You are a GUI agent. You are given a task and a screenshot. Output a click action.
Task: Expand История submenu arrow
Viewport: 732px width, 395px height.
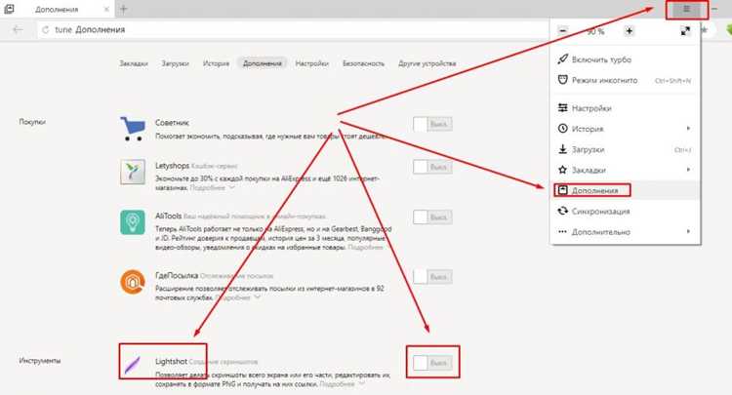688,128
